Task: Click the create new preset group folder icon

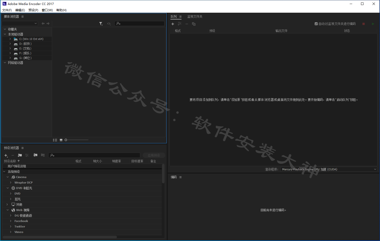Action: pyautogui.click(x=20, y=155)
